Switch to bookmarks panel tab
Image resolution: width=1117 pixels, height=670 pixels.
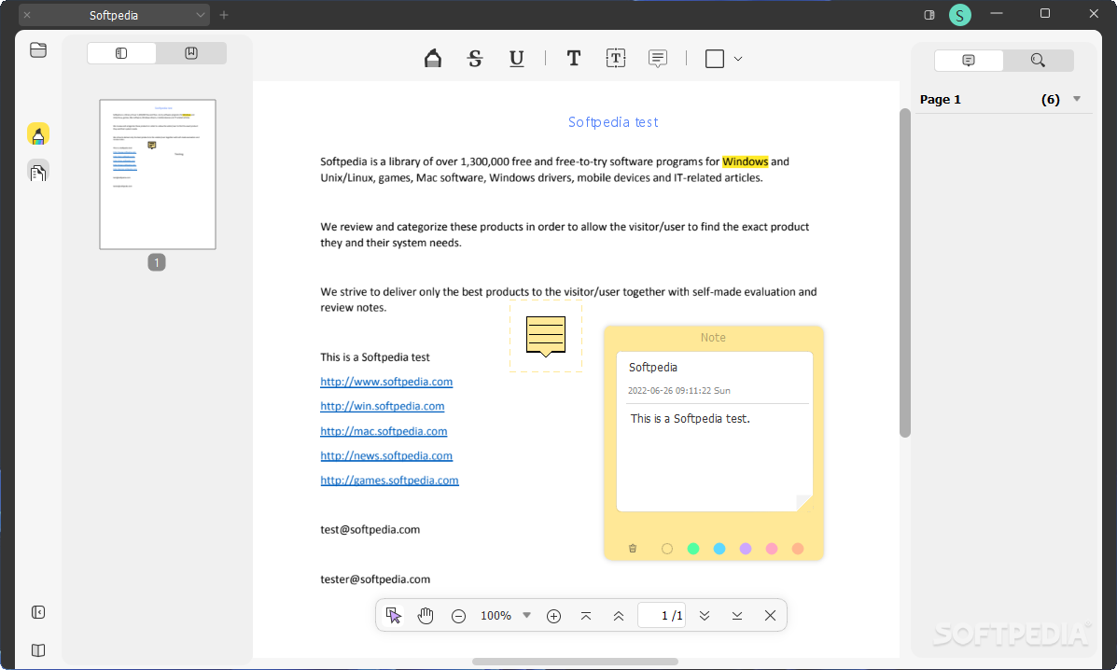(191, 53)
